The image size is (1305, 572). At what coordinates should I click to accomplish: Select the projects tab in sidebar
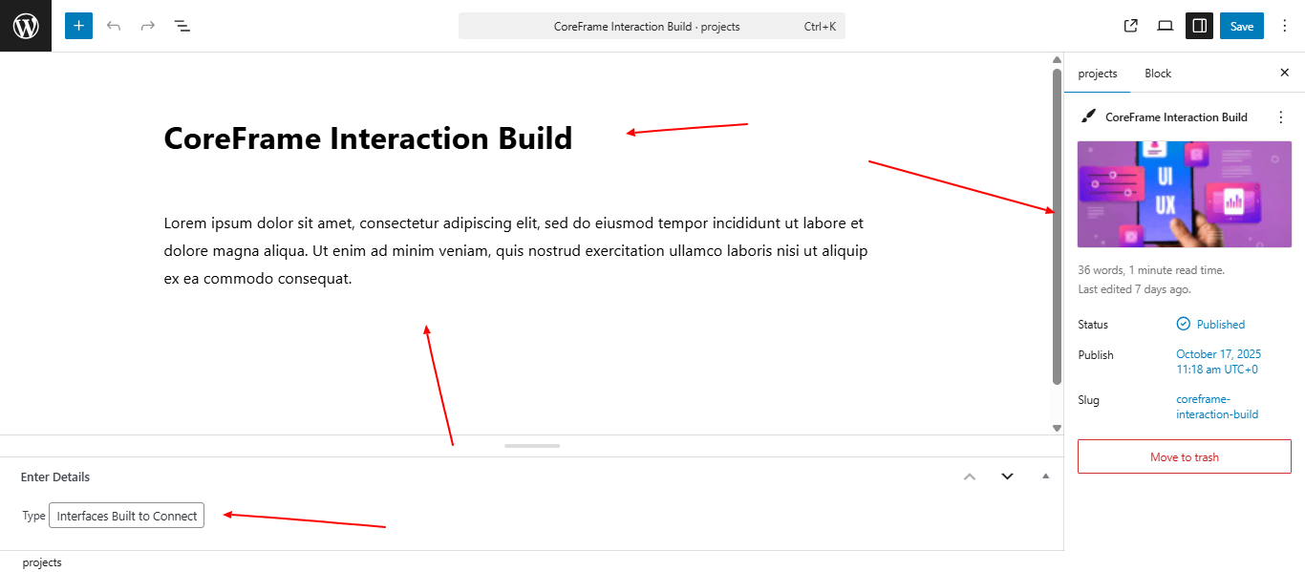tap(1098, 74)
